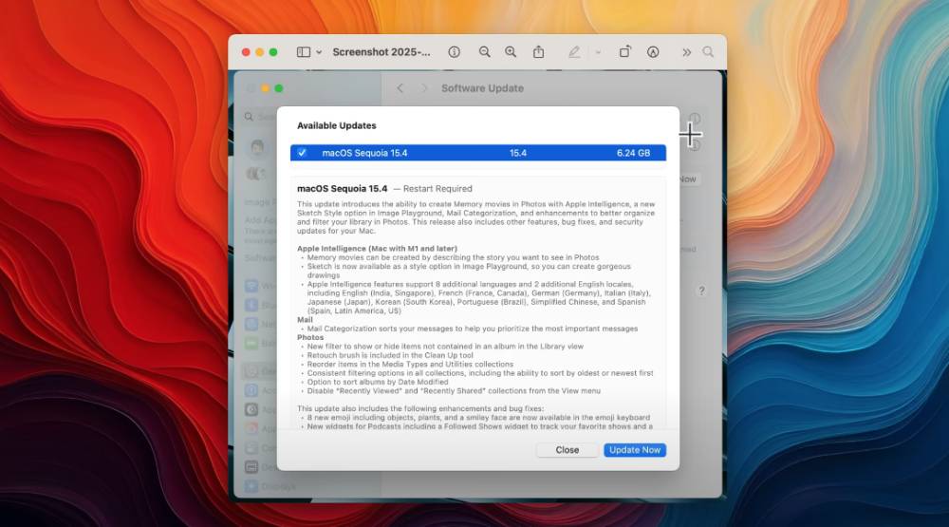Open the sidebar view options chevron

pyautogui.click(x=319, y=53)
